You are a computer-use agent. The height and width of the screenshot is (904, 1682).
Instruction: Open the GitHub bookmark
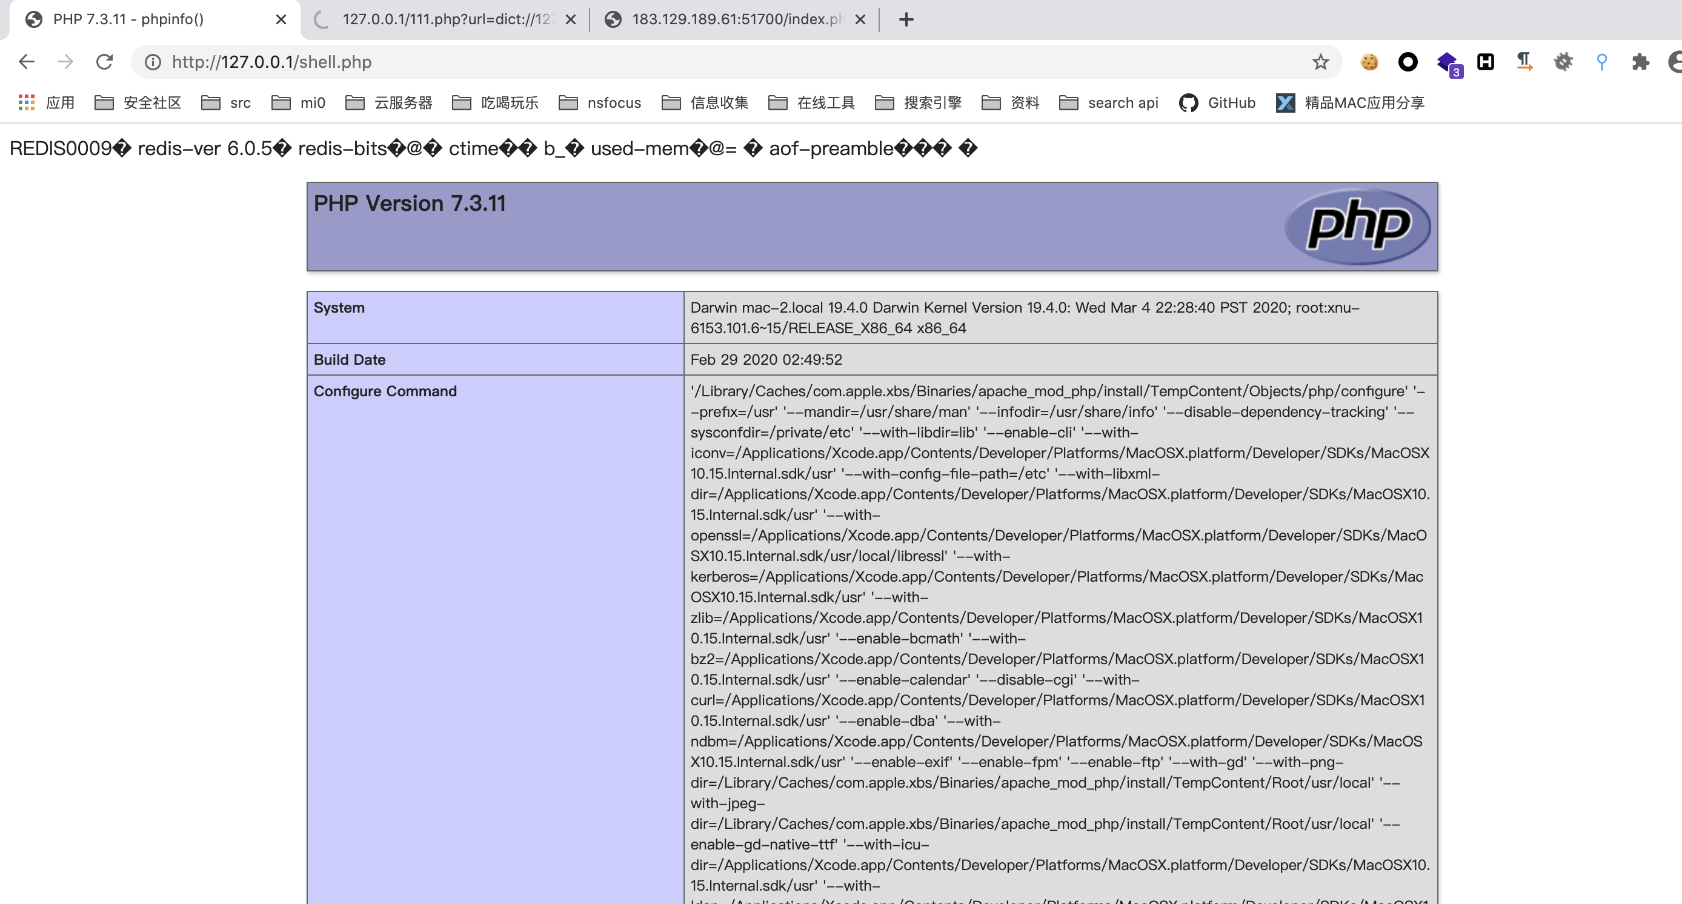[x=1218, y=102]
